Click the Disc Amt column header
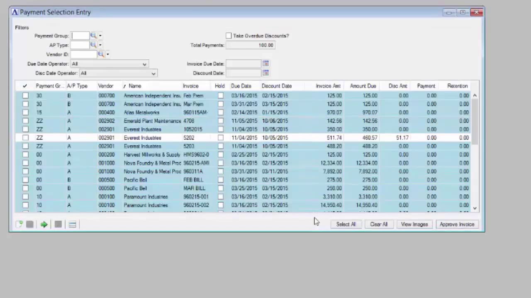Image resolution: width=531 pixels, height=298 pixels. [x=397, y=86]
